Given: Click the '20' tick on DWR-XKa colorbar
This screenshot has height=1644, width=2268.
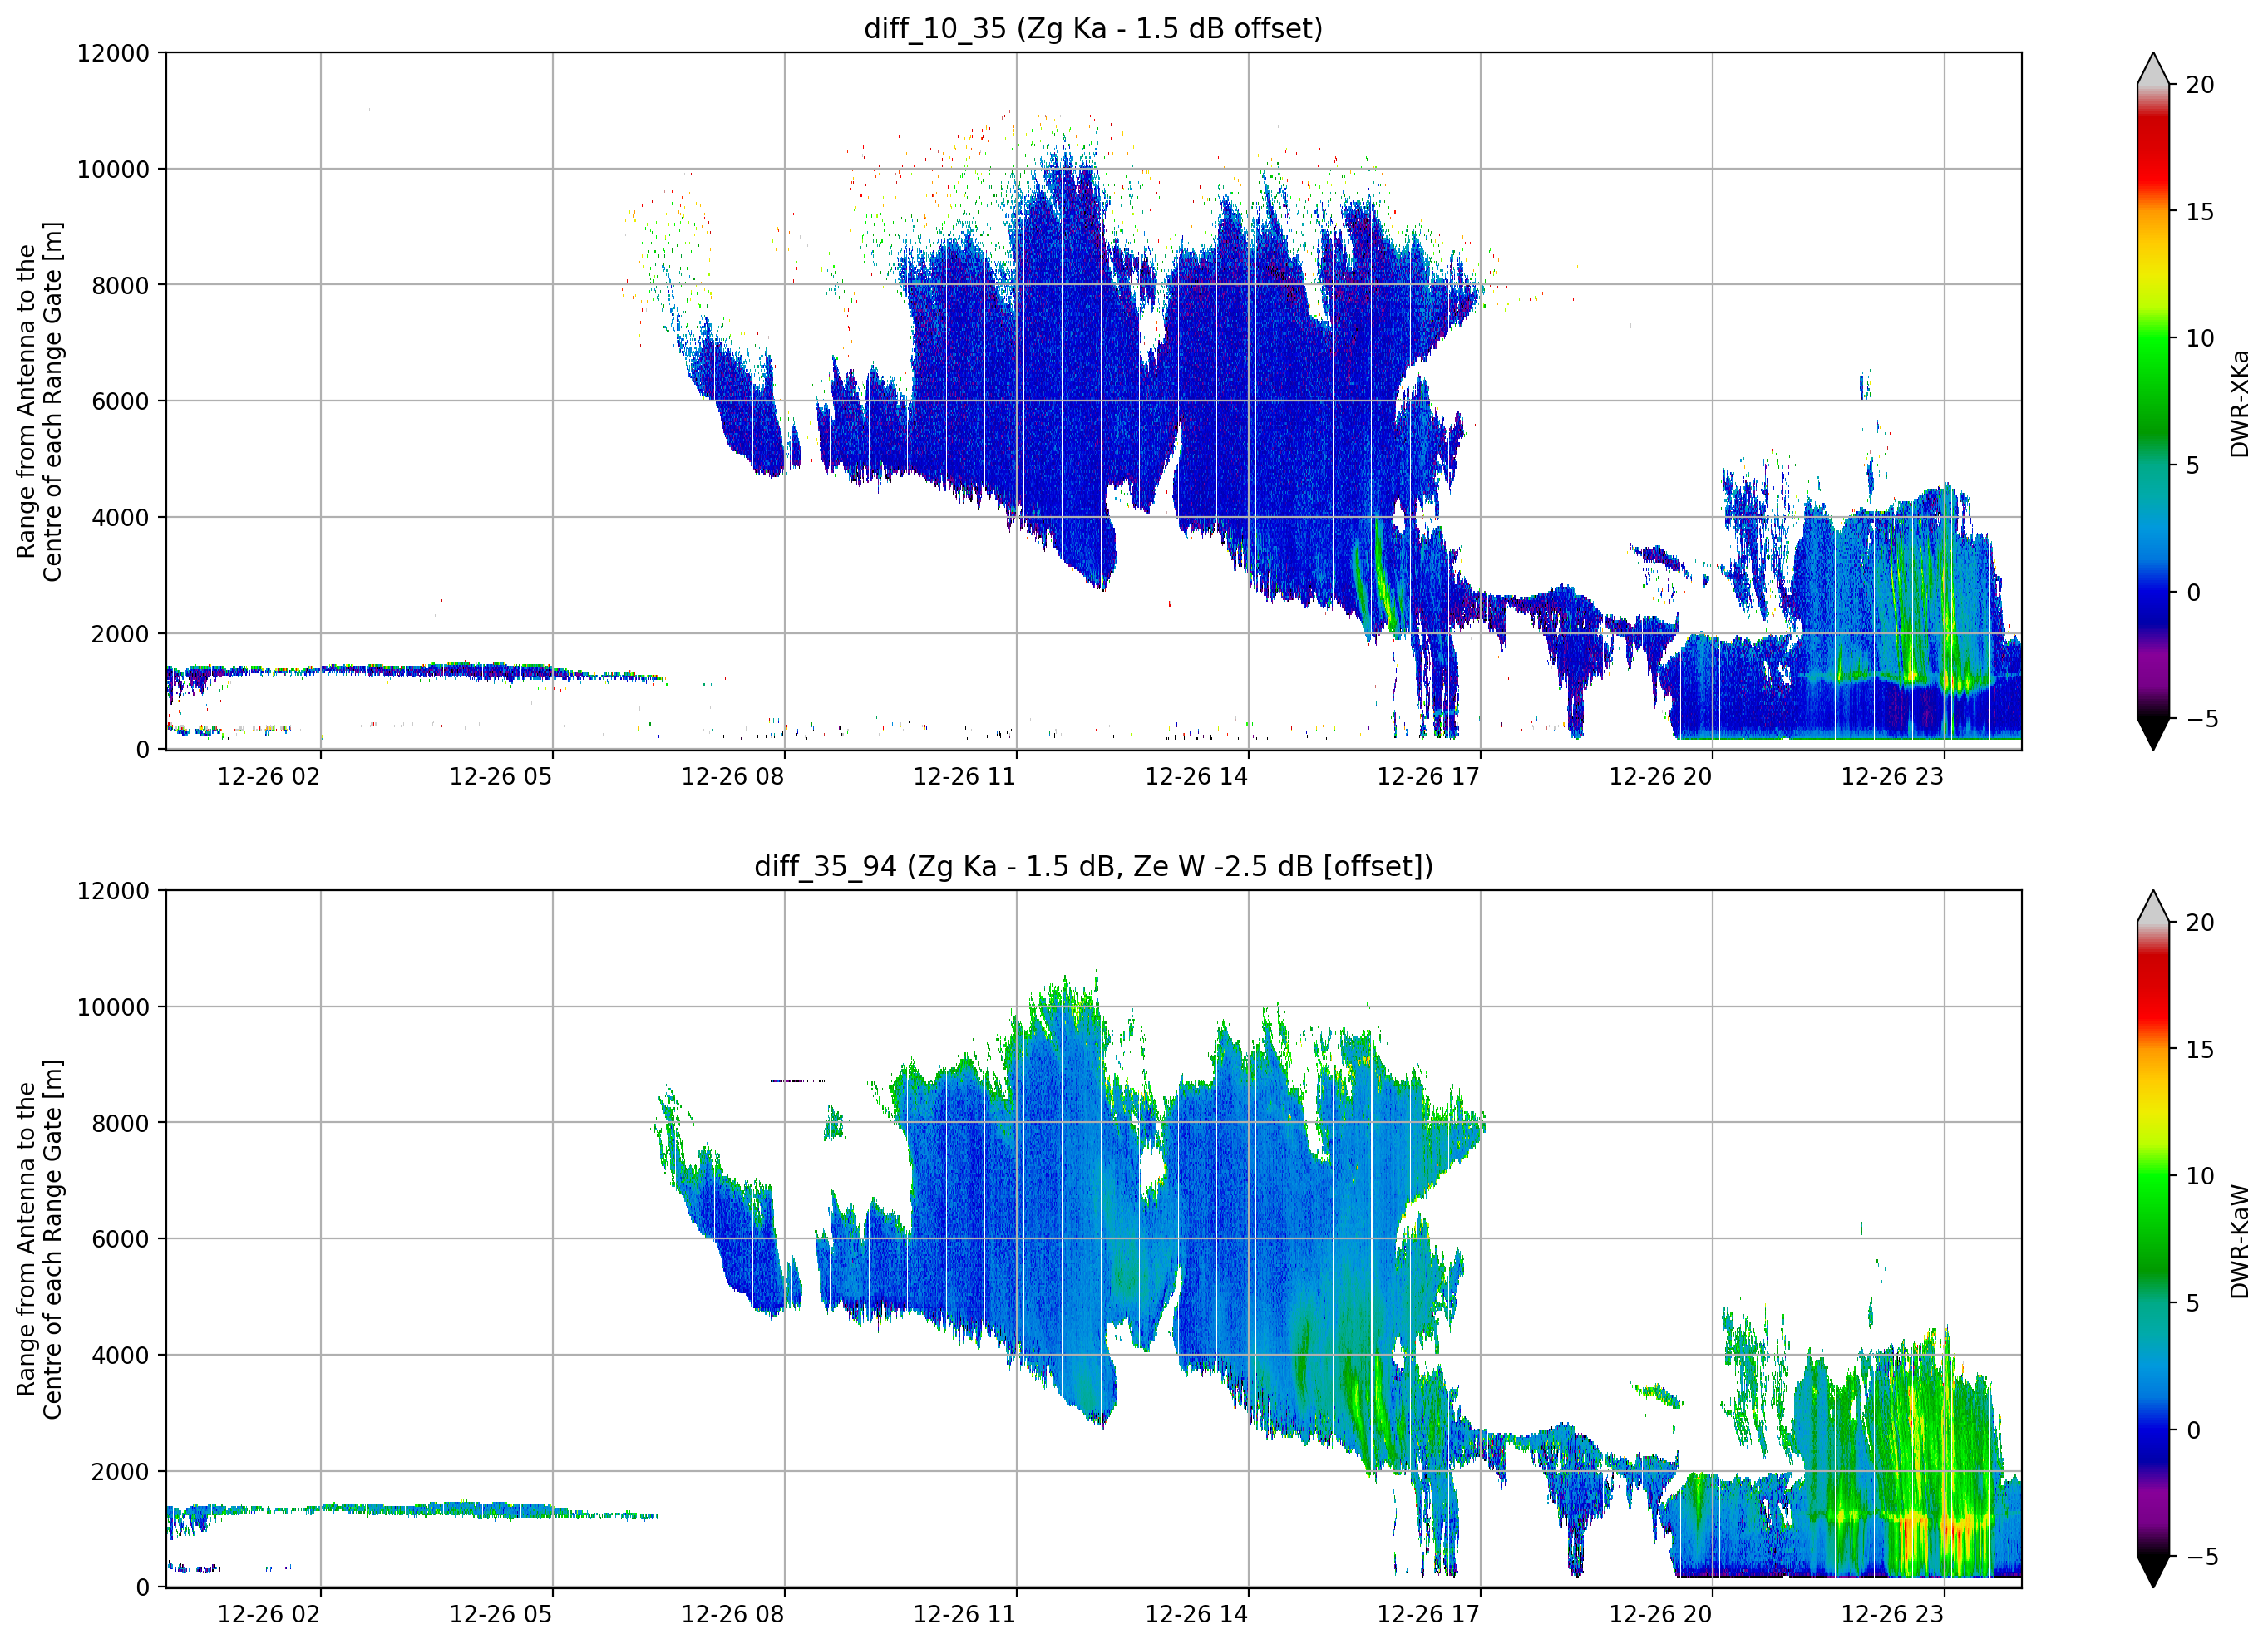Looking at the screenshot, I should pyautogui.click(x=2200, y=86).
